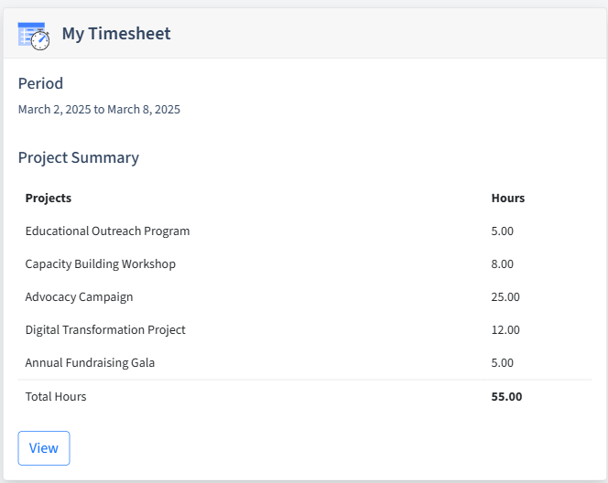Select the Capacity Building Workshop row label
Image resolution: width=608 pixels, height=483 pixels.
101,263
